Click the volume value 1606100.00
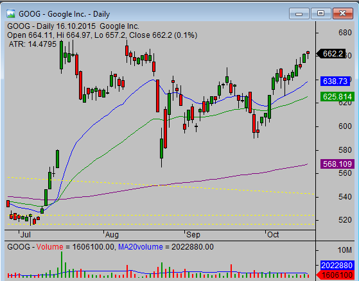The width and height of the screenshot is (359, 281). tap(93, 247)
